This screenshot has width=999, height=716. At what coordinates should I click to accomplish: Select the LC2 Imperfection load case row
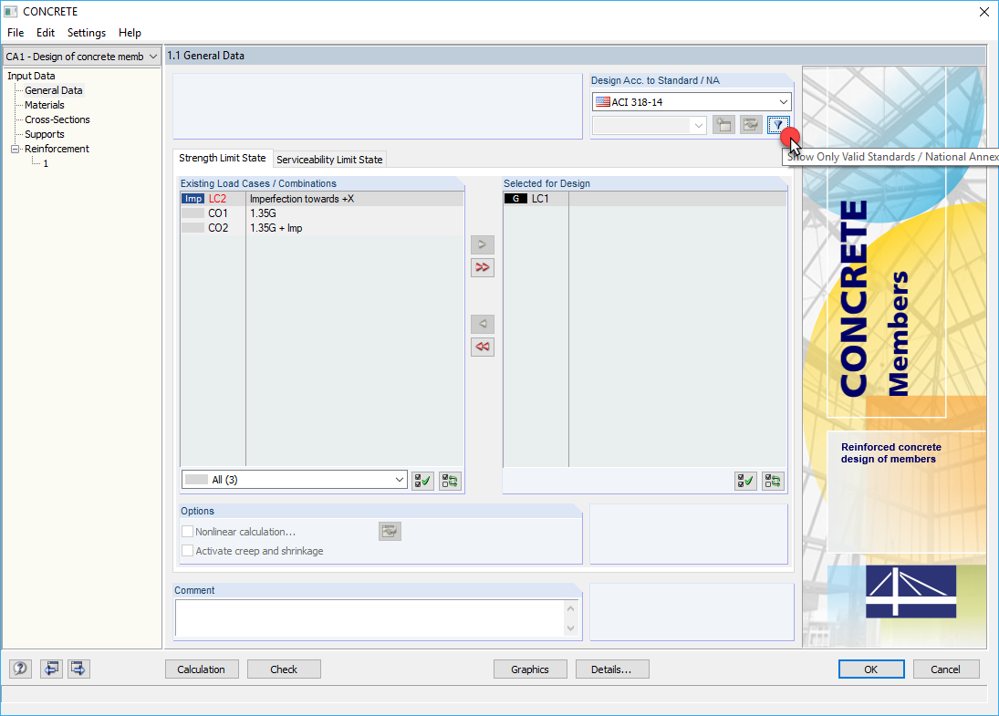point(301,198)
